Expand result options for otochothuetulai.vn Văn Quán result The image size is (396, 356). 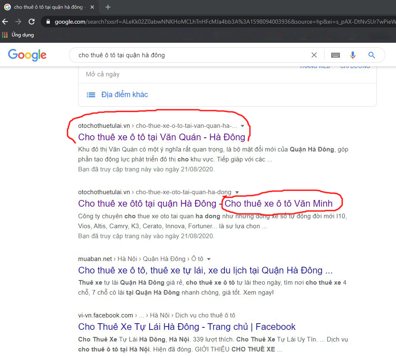coord(243,125)
